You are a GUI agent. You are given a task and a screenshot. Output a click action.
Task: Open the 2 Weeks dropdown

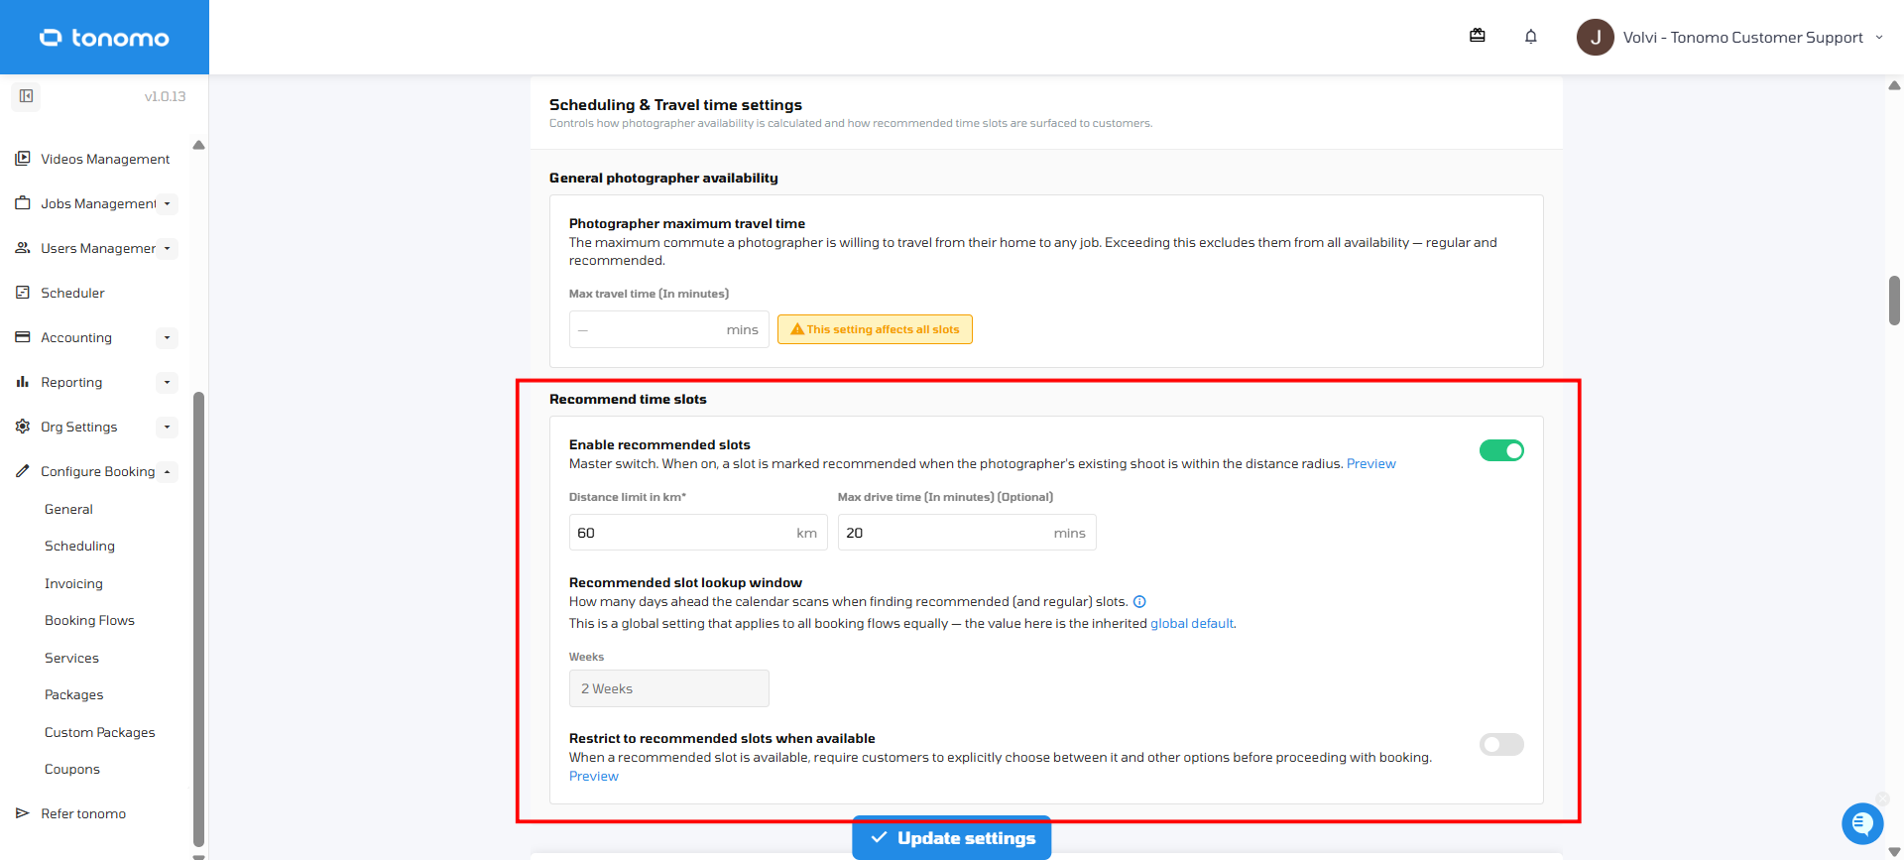click(669, 688)
